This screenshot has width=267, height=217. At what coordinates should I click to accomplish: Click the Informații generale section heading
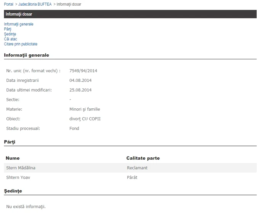click(x=26, y=55)
